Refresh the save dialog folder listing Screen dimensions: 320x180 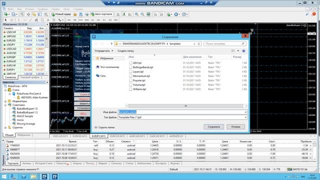pyautogui.click(x=199, y=43)
